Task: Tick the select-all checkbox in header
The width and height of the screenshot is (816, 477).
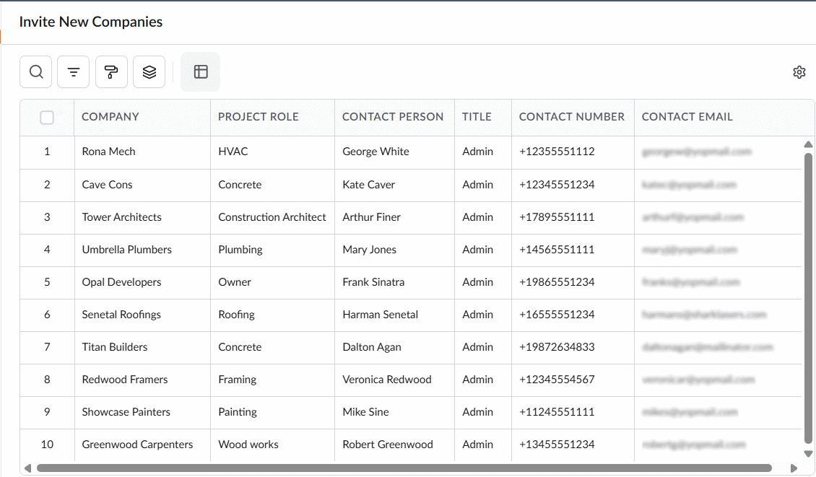Action: (47, 118)
